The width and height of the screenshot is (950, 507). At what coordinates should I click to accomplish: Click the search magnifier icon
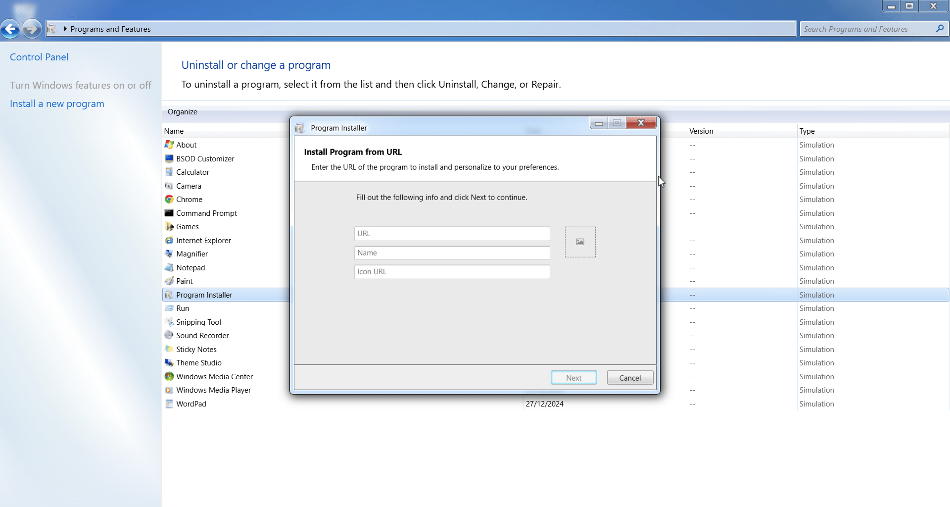940,29
